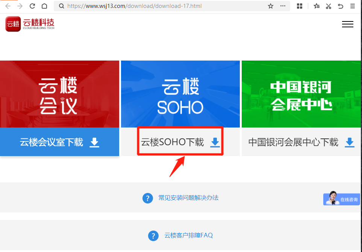Image resolution: width=362 pixels, height=252 pixels.
Task: Open the site hamburger navigation menu
Action: [x=348, y=24]
